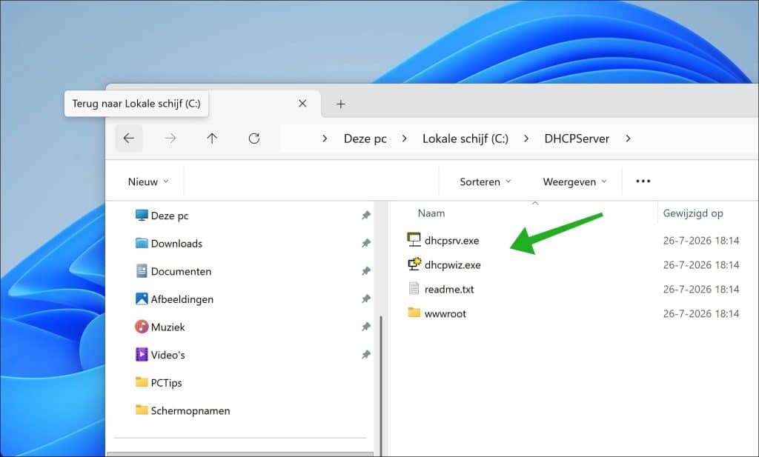Click the modified date of wwwroot

pyautogui.click(x=701, y=313)
